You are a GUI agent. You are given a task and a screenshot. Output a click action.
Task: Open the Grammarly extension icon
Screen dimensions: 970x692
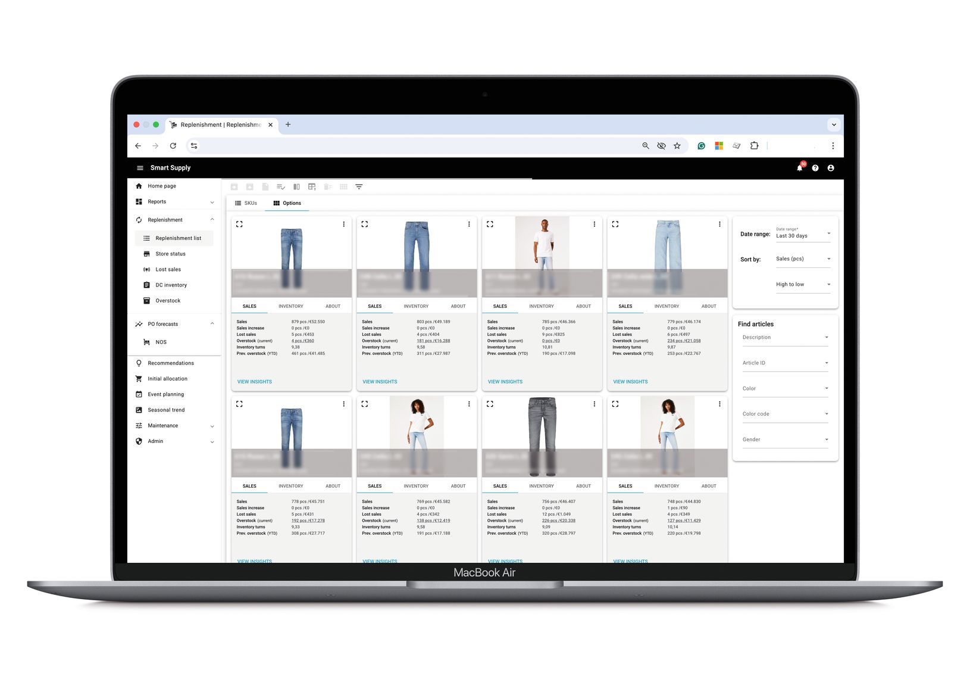point(702,146)
